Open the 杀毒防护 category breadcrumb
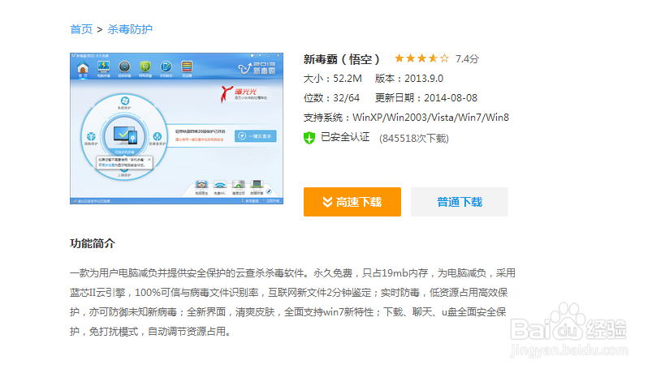This screenshot has width=665, height=373. pyautogui.click(x=130, y=29)
